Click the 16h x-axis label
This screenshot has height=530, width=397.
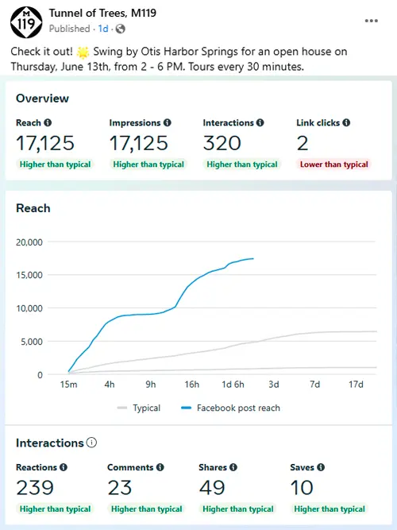191,385
